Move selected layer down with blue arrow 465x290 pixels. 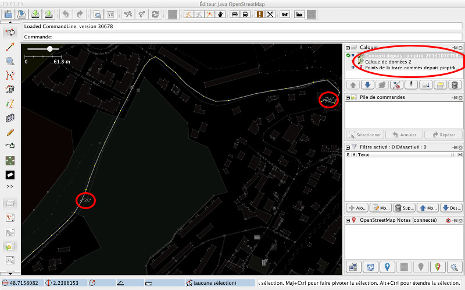(x=367, y=85)
